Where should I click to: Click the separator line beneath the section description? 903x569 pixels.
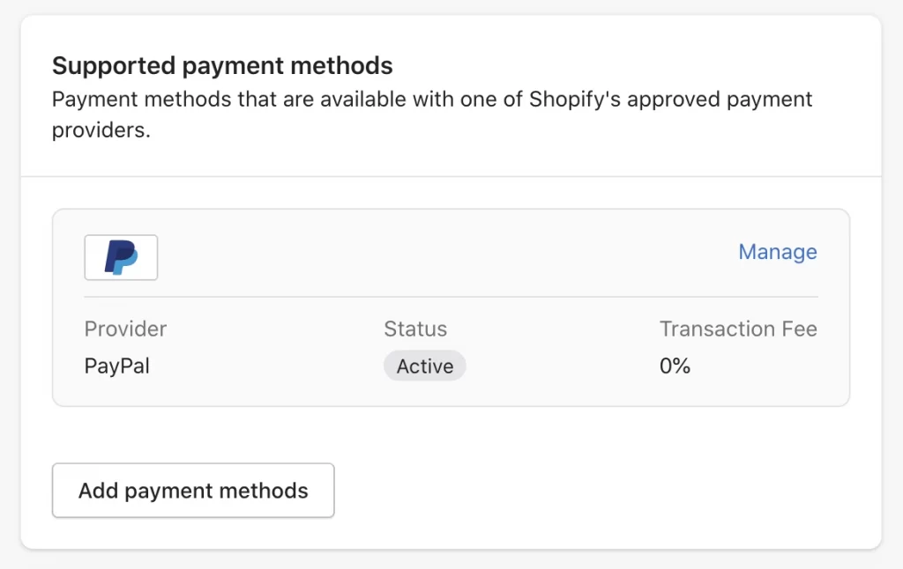coord(451,176)
